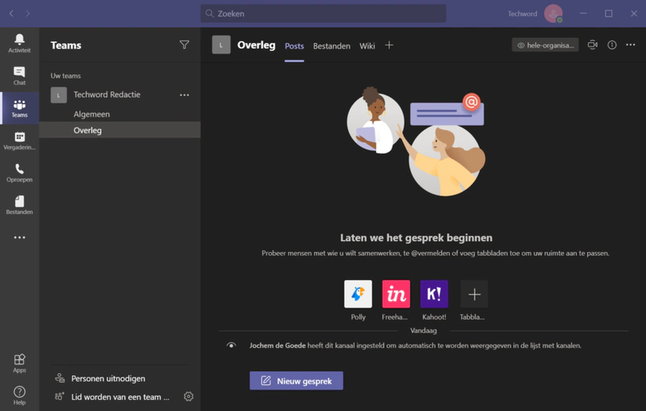The image size is (646, 411).
Task: Open the Vergaderingen calendar icon
Action: tap(19, 140)
